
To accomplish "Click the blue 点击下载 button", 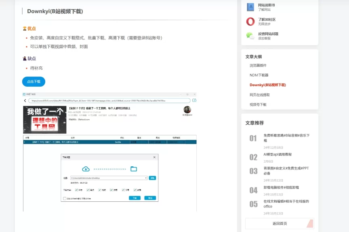I will 33,82.
